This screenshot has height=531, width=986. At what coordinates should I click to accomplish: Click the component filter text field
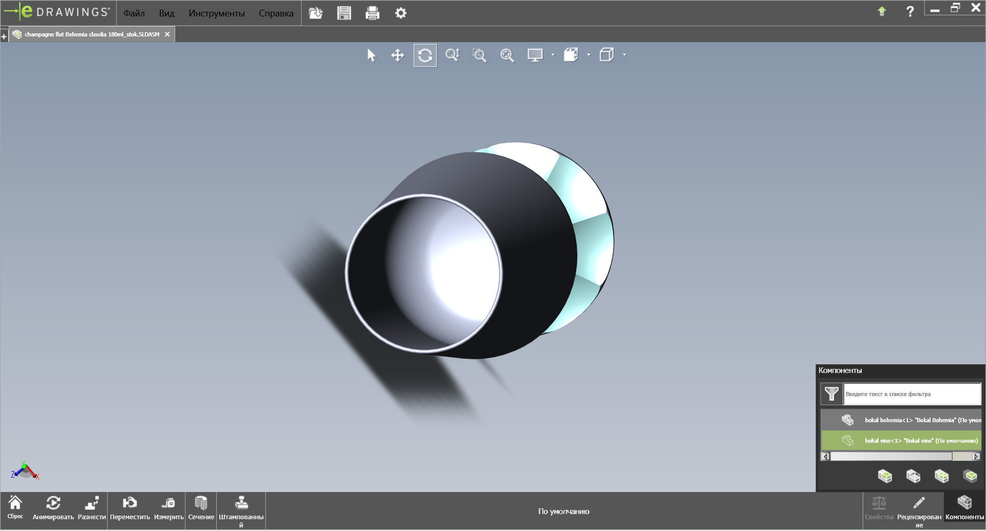click(x=912, y=394)
